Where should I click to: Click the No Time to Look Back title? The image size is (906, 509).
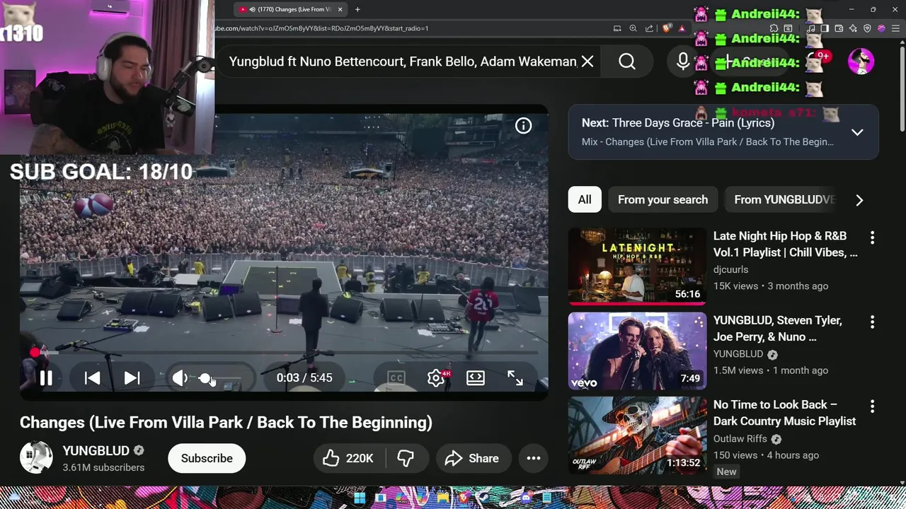coord(784,413)
